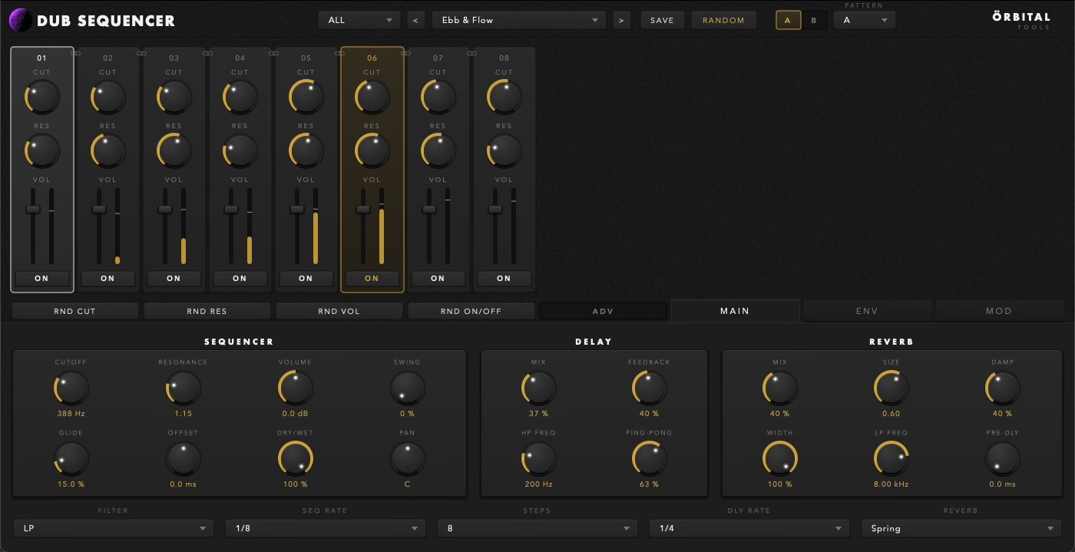Click the RES knob of step 02

coord(108,151)
